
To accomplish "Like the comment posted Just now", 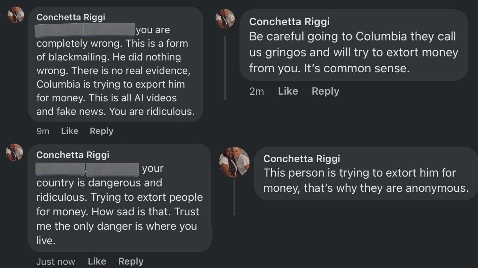I will (x=97, y=261).
